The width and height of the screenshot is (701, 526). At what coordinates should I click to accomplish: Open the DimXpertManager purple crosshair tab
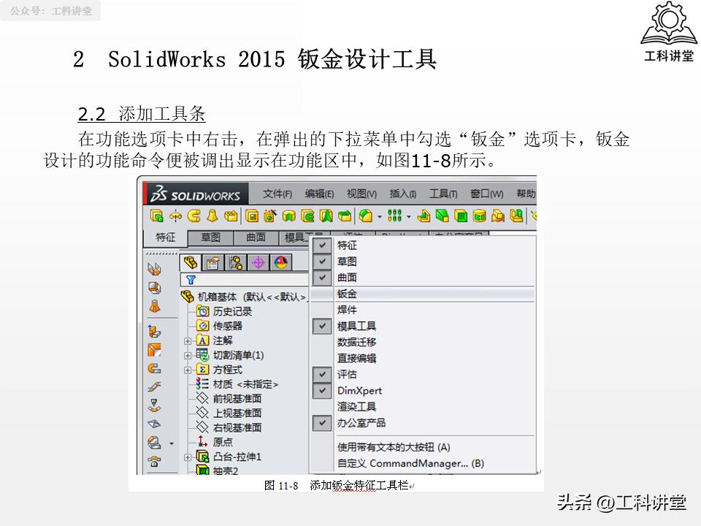pos(258,262)
